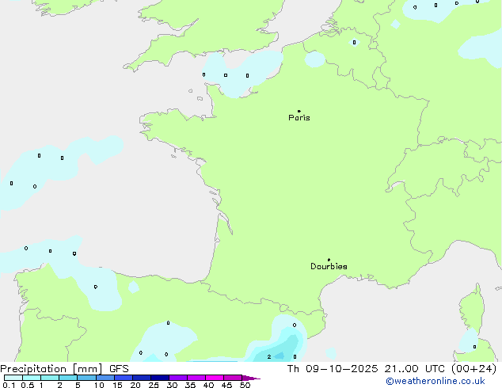502x388 pixels.
Task: Click the 'GFS' model name text
Action: pyautogui.click(x=119, y=369)
